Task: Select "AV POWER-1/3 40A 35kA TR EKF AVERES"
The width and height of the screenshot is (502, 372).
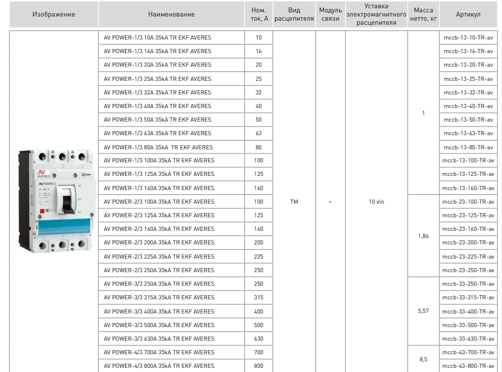Action: tap(158, 106)
